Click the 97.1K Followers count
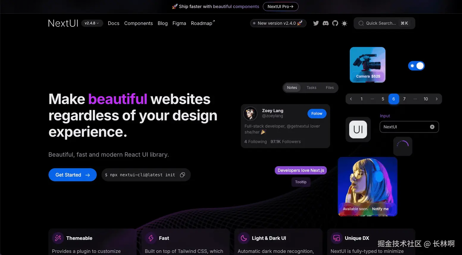The image size is (462, 255). point(286,142)
